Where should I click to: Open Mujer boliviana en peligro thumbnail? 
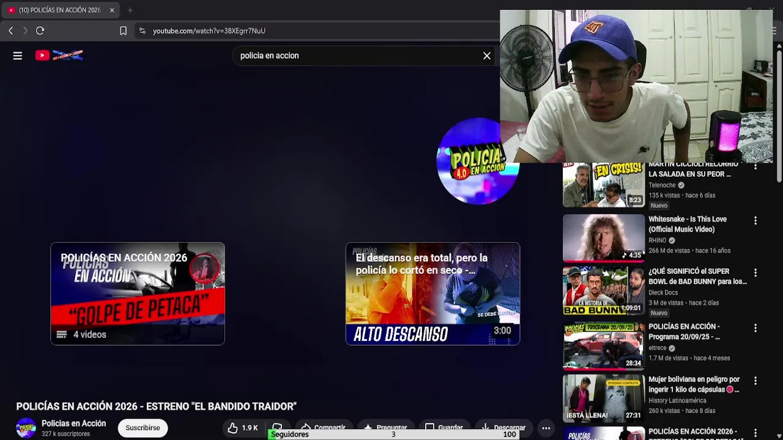604,398
